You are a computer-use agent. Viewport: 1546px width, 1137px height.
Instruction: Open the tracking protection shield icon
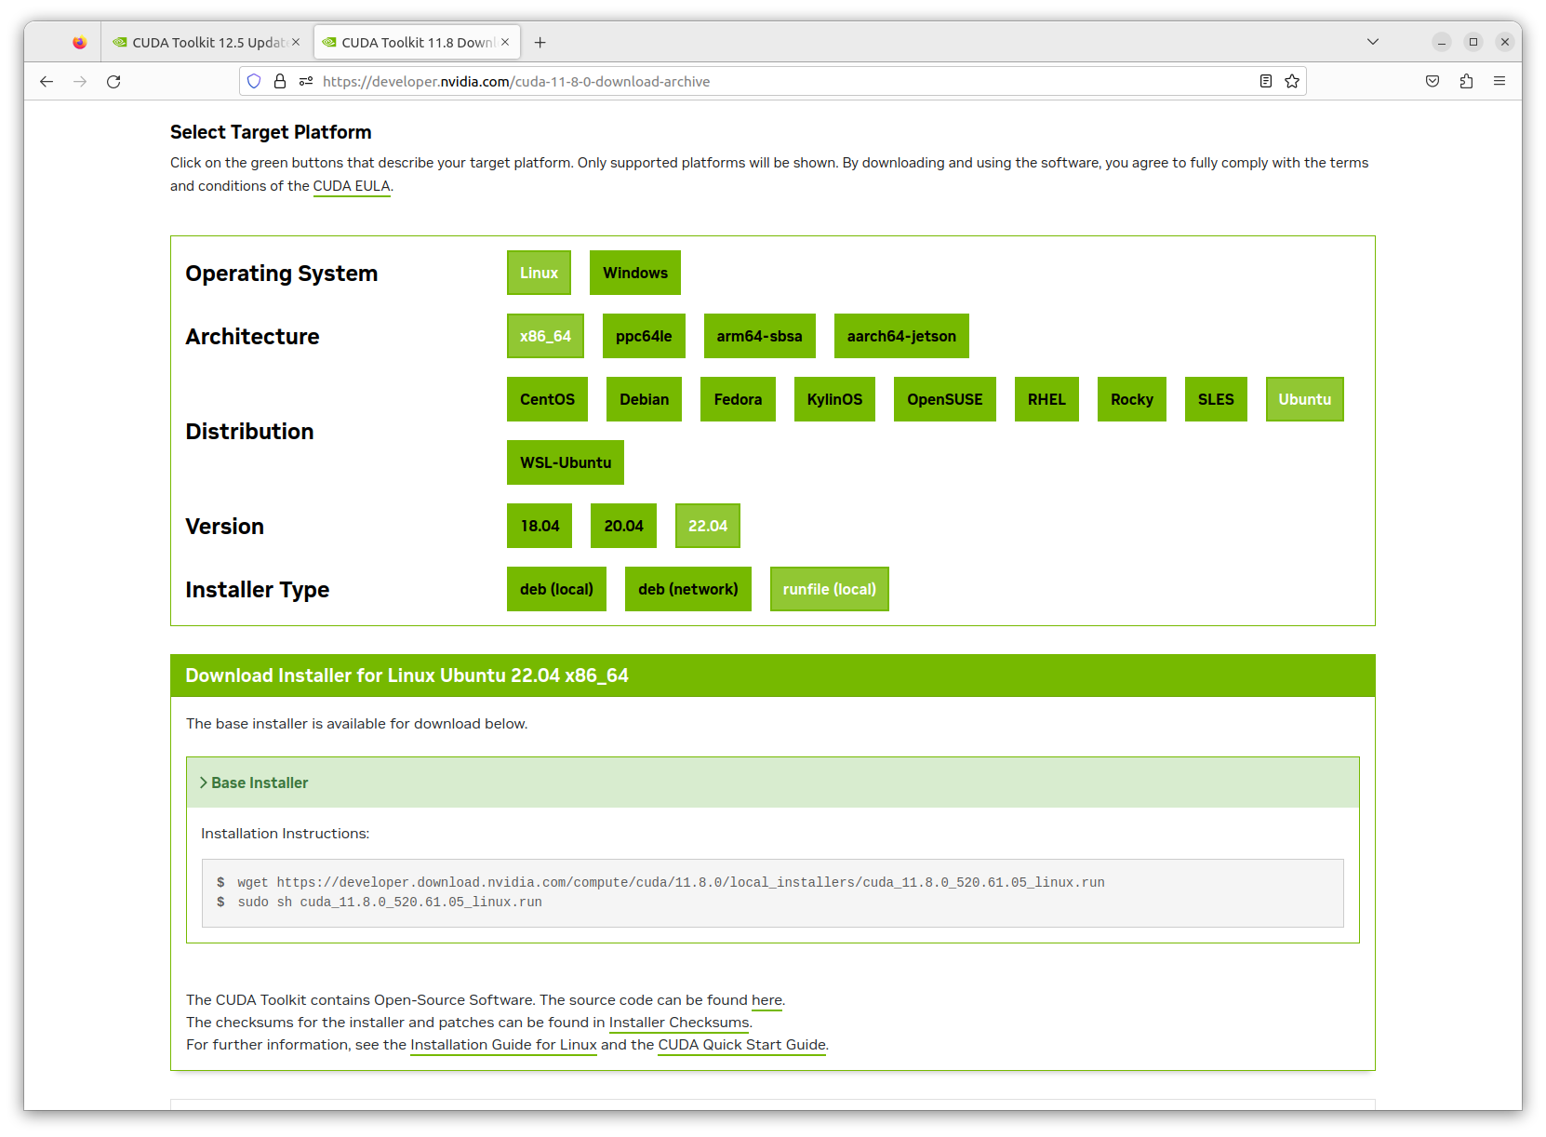click(x=254, y=82)
